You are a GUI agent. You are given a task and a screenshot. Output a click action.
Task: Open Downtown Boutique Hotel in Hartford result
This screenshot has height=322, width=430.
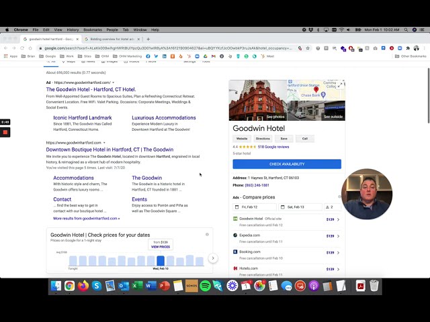pos(110,150)
